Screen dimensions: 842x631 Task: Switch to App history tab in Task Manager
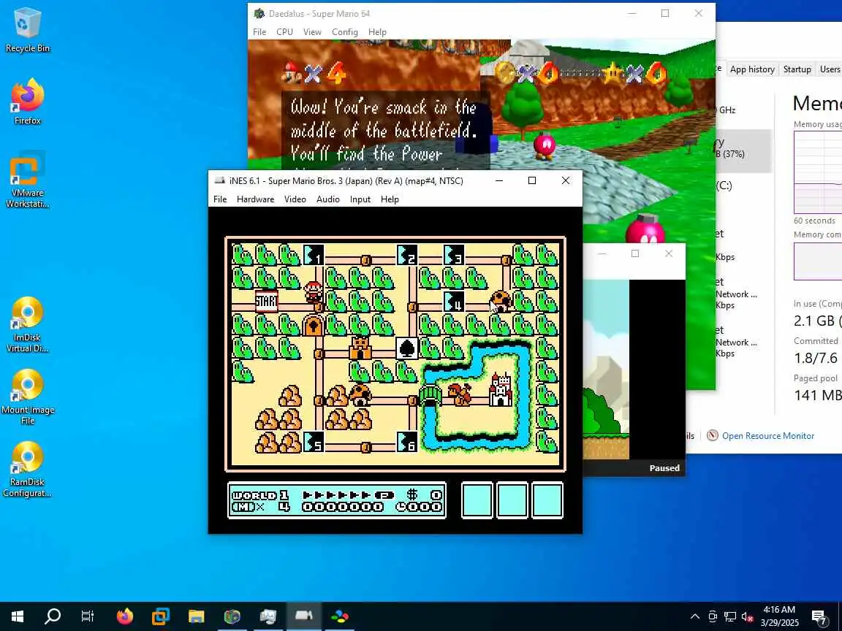[752, 69]
